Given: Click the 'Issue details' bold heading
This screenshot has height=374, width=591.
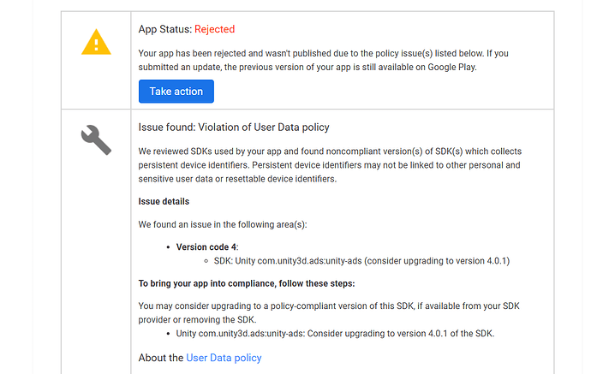Looking at the screenshot, I should pos(164,201).
